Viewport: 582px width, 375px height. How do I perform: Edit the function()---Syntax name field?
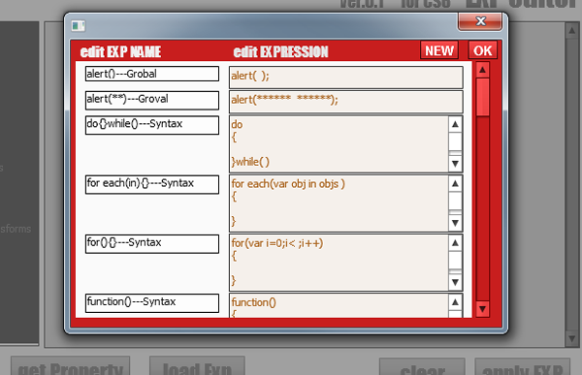point(152,303)
